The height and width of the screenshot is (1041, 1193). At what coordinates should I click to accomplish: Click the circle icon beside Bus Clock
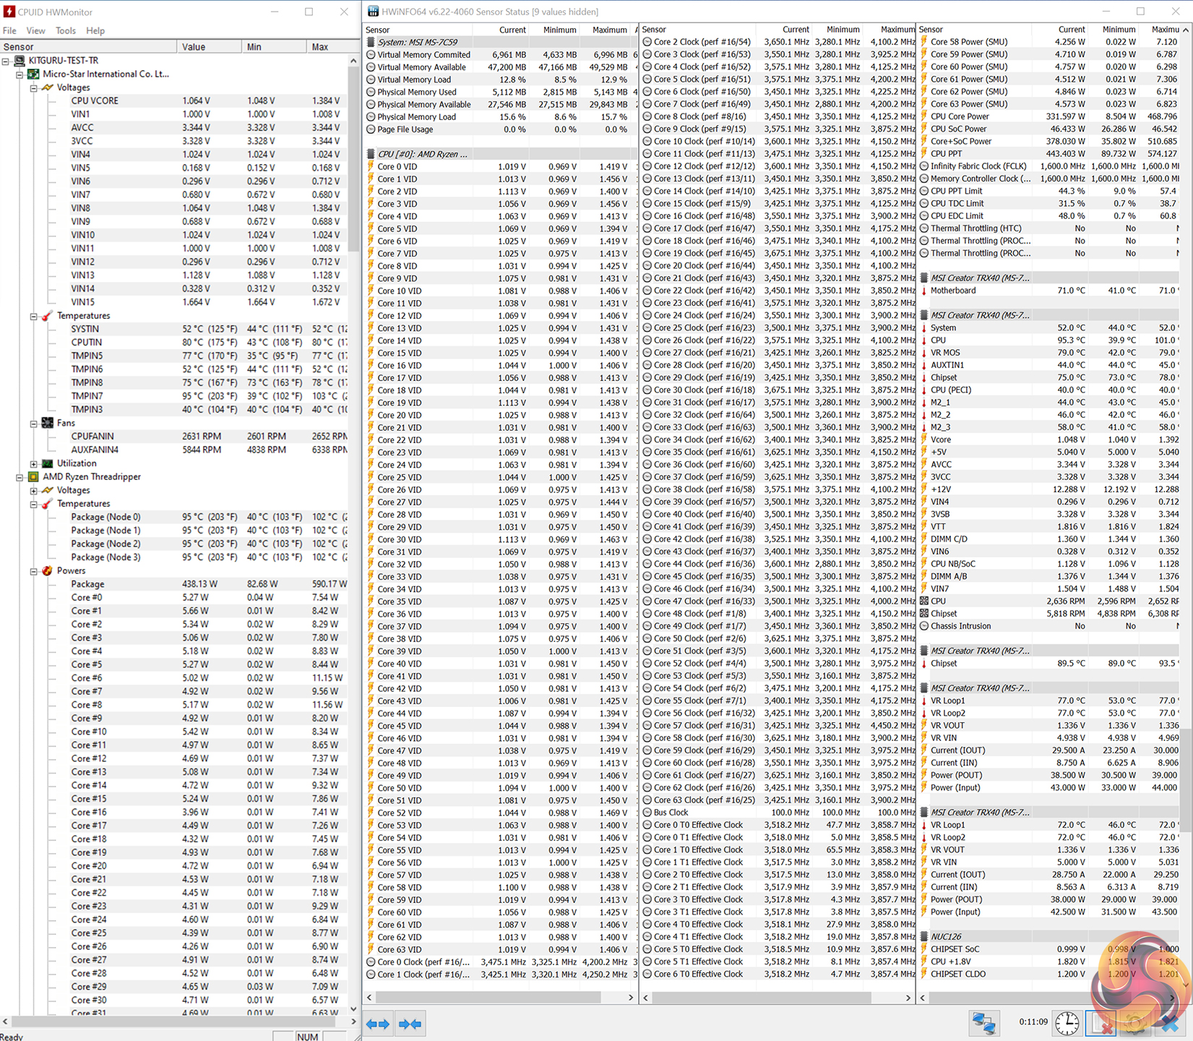647,813
